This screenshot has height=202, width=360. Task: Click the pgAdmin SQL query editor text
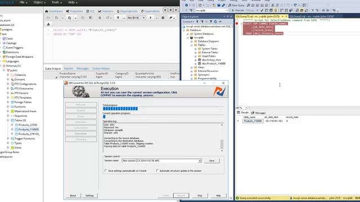[x=85, y=32]
